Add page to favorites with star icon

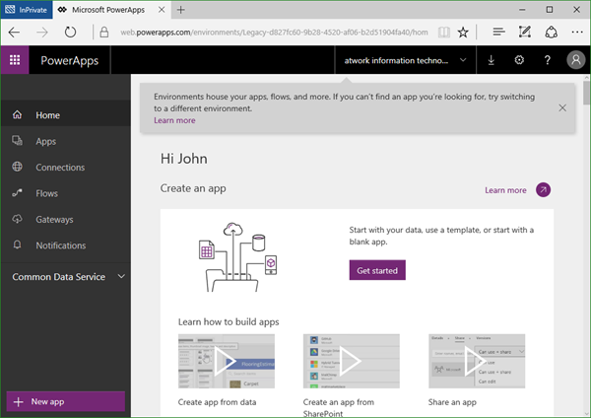pos(463,32)
